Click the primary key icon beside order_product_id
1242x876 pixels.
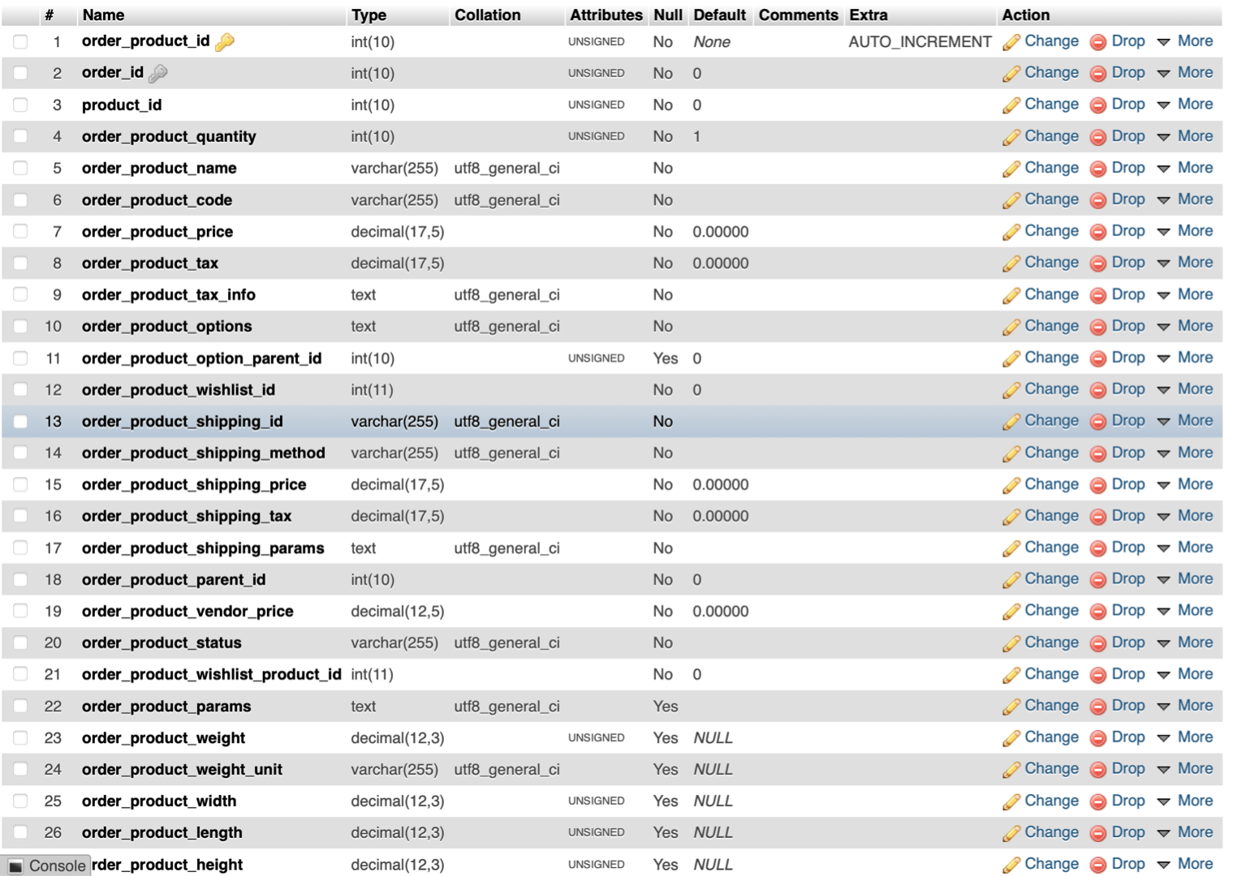tap(225, 41)
